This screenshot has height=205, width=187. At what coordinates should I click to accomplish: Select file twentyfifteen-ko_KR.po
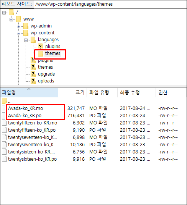[32, 130]
